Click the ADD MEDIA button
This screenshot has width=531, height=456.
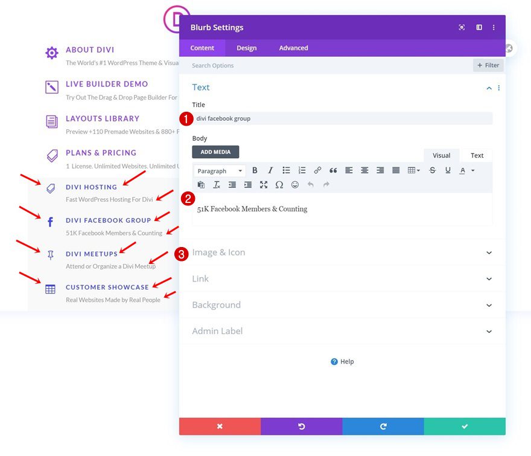(x=215, y=152)
